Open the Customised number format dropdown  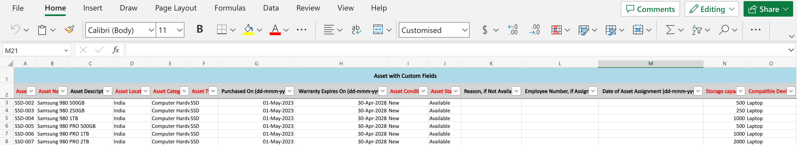(464, 30)
